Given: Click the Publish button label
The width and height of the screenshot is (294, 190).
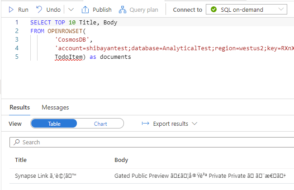Looking at the screenshot, I should pyautogui.click(x=102, y=10).
